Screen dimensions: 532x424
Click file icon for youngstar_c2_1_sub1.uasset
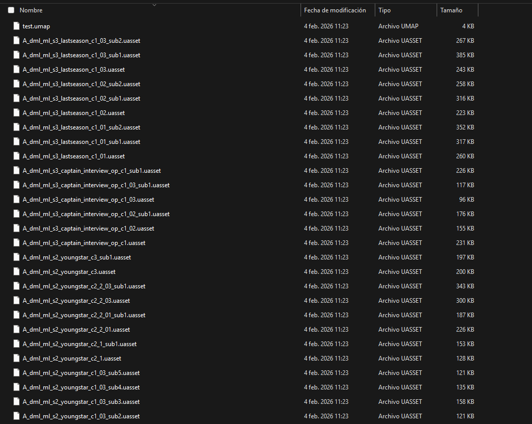tap(16, 344)
